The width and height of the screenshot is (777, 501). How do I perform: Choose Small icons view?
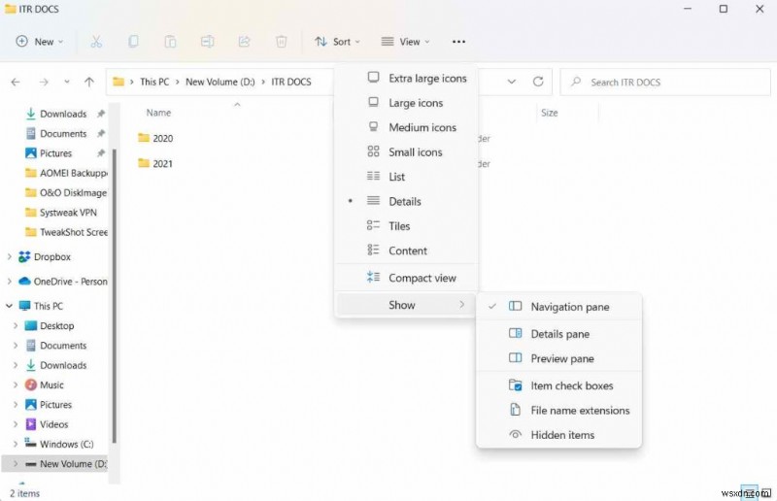[406, 152]
